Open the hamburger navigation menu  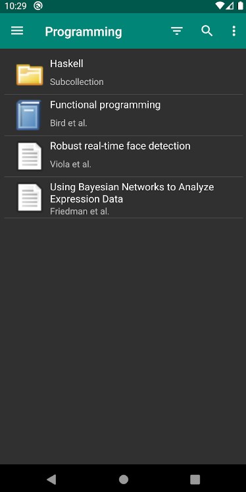pyautogui.click(x=17, y=31)
